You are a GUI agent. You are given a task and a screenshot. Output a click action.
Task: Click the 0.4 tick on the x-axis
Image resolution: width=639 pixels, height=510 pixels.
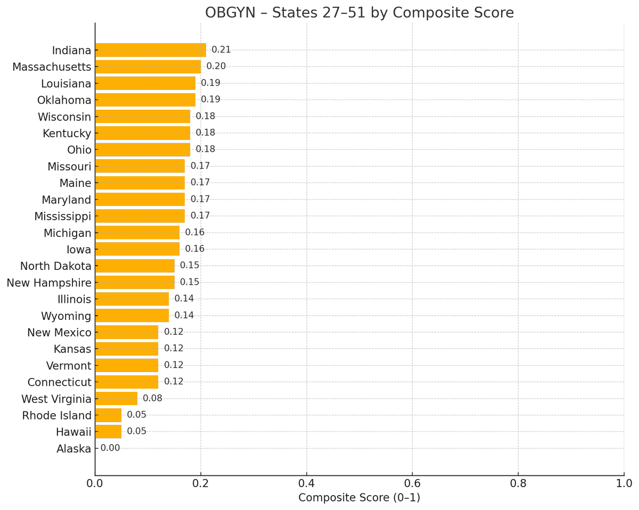[307, 483]
